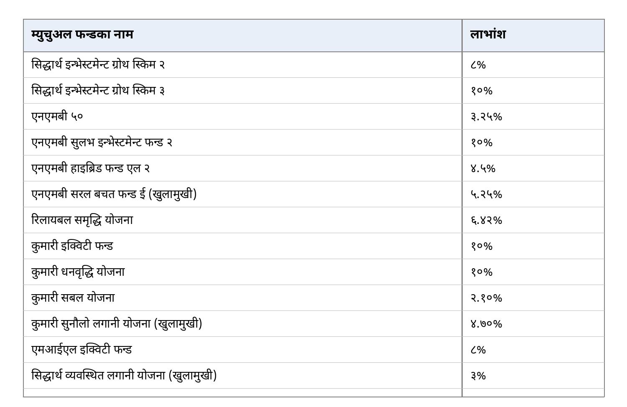The image size is (627, 407).
Task: Select कुमारी सबल योजना cell
Action: (x=242, y=298)
